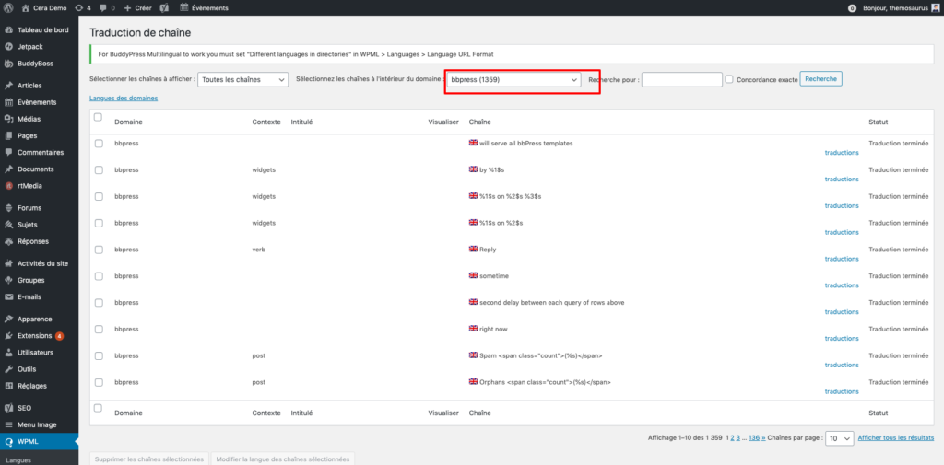Check the row '%1$s on %2$s %3$s'
The height and width of the screenshot is (465, 944).
tap(99, 196)
